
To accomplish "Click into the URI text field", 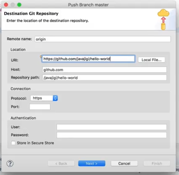I will [x=88, y=59].
